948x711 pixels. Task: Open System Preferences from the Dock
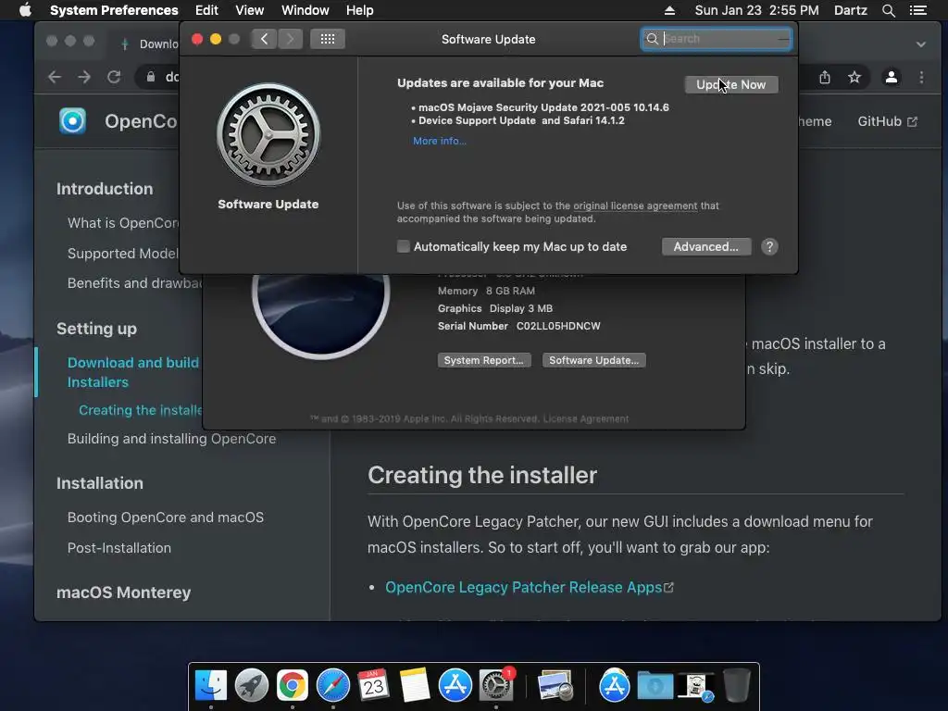coord(496,686)
